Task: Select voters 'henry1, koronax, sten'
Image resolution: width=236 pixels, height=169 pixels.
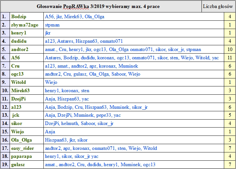Action: point(67,91)
